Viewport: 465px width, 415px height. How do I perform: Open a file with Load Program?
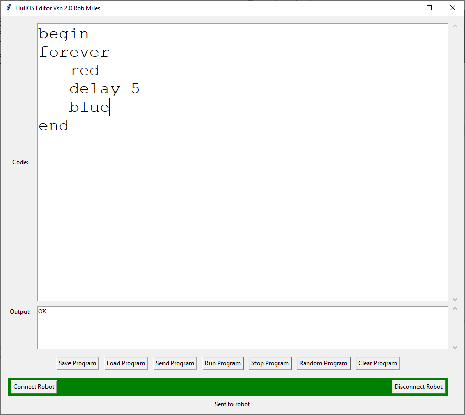pos(126,363)
